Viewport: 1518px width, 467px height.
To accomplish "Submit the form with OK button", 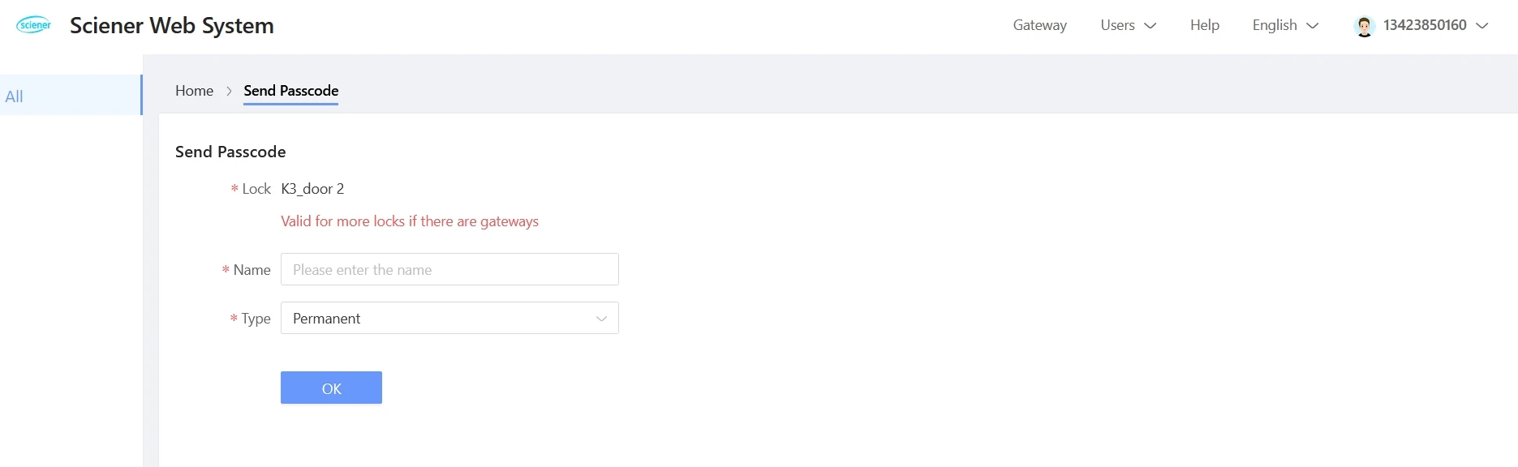I will (331, 388).
